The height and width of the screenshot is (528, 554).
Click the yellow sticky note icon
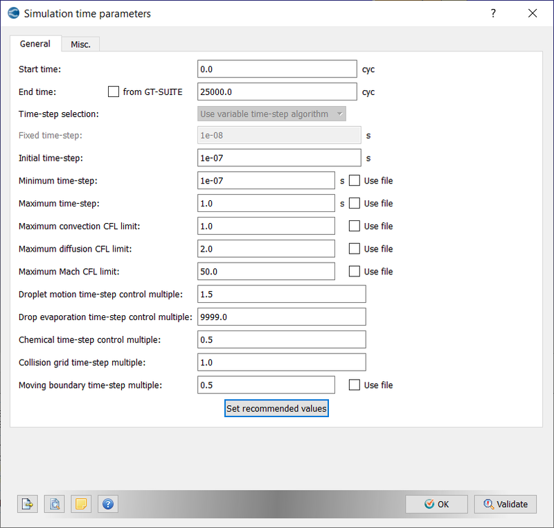click(81, 504)
